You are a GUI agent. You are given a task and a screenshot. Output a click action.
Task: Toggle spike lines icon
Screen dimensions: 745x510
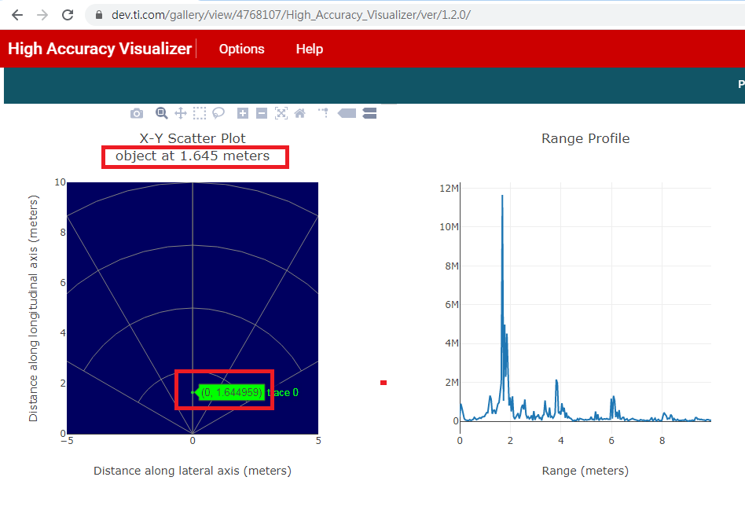coord(324,113)
